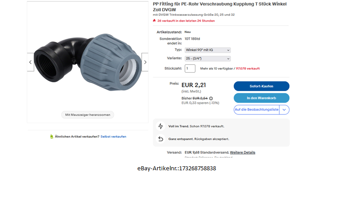Open the Selbst verkaufen link

click(x=114, y=136)
